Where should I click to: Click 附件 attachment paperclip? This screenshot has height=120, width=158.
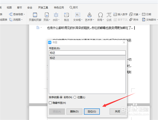(134, 20)
